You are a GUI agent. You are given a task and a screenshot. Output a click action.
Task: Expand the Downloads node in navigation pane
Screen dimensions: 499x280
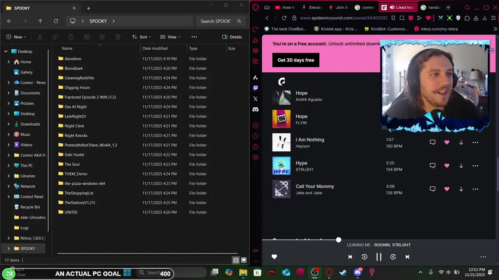coord(9,124)
